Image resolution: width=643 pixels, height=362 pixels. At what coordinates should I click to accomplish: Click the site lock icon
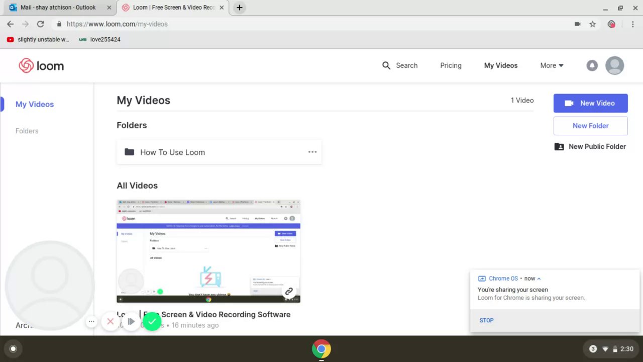pos(59,24)
